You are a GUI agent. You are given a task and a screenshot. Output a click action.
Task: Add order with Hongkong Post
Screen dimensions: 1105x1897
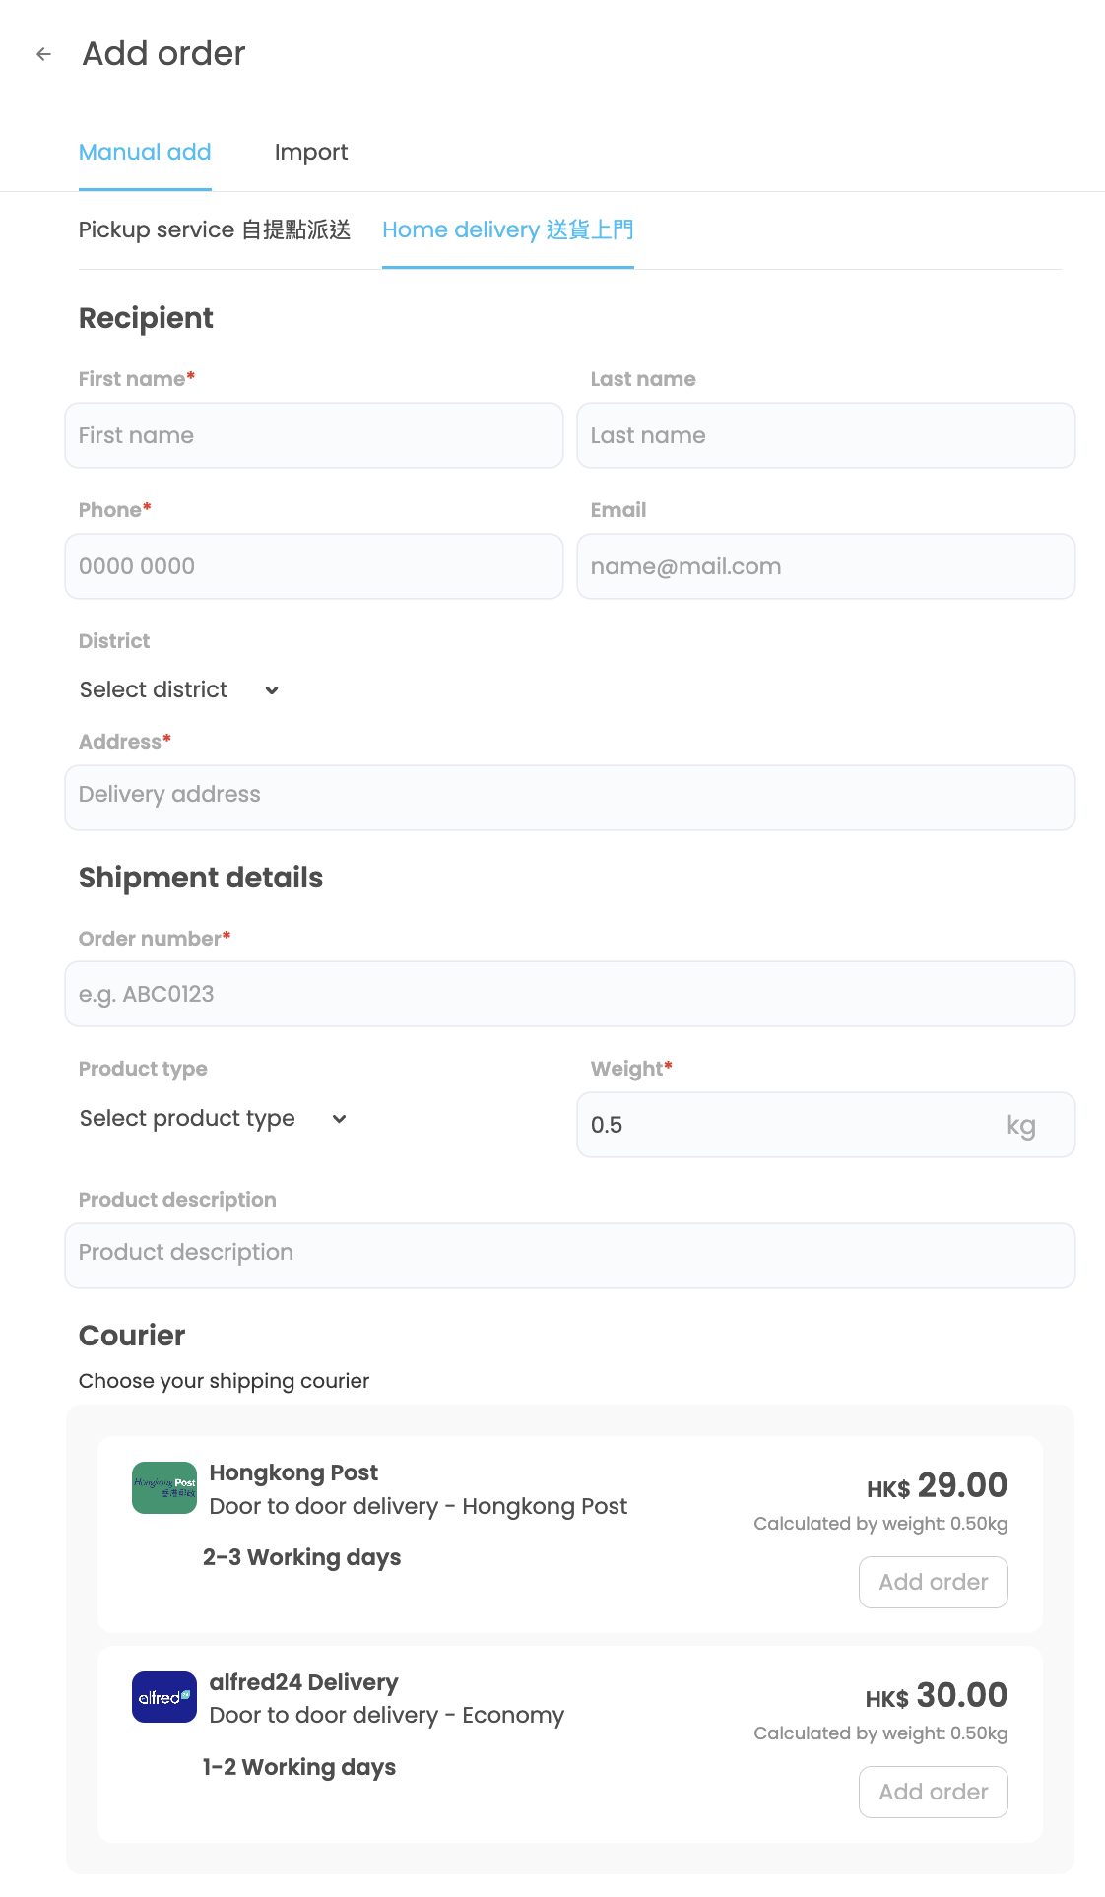click(x=933, y=1582)
